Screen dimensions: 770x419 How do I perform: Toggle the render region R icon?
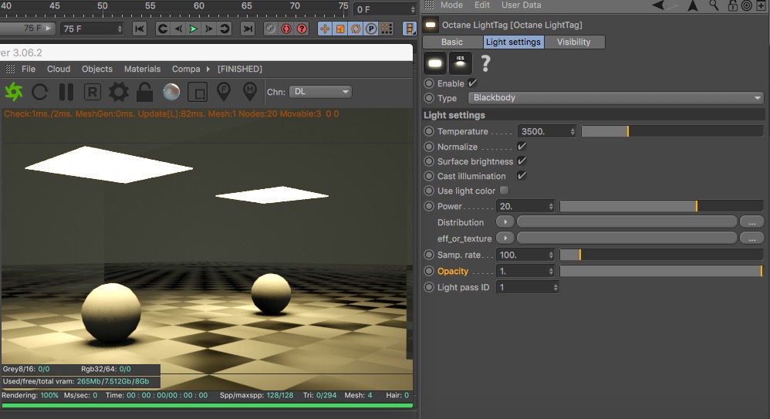pyautogui.click(x=93, y=92)
